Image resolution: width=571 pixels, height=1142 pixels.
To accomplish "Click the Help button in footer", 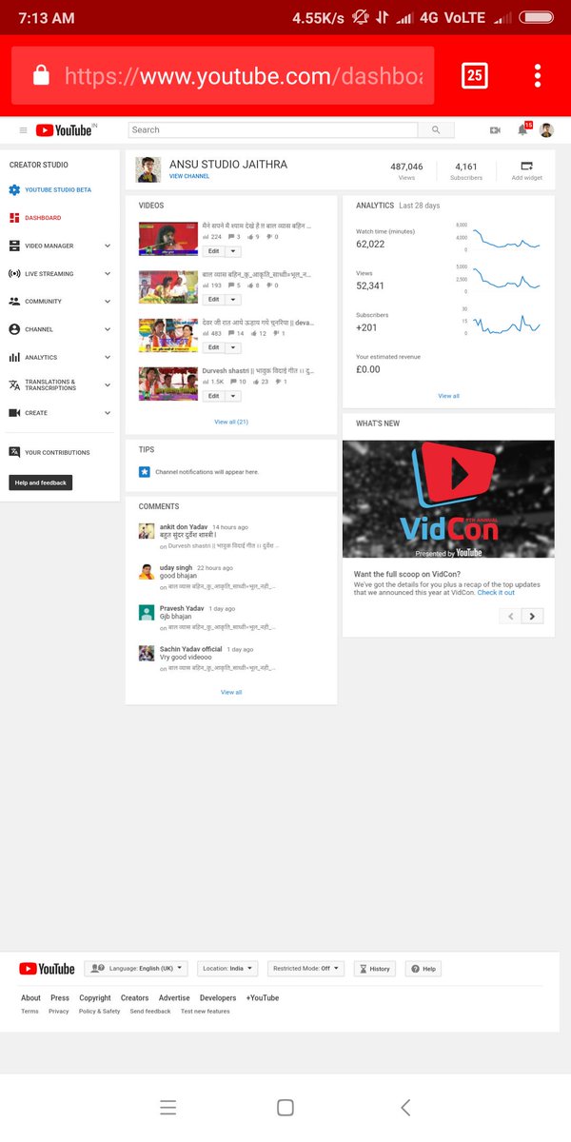I will (423, 969).
